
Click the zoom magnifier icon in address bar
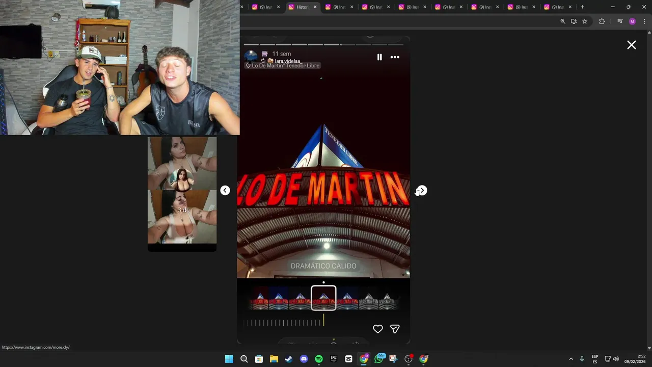tap(563, 21)
